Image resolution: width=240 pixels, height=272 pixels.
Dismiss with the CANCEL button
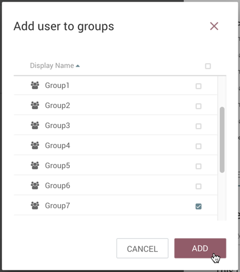click(x=142, y=248)
